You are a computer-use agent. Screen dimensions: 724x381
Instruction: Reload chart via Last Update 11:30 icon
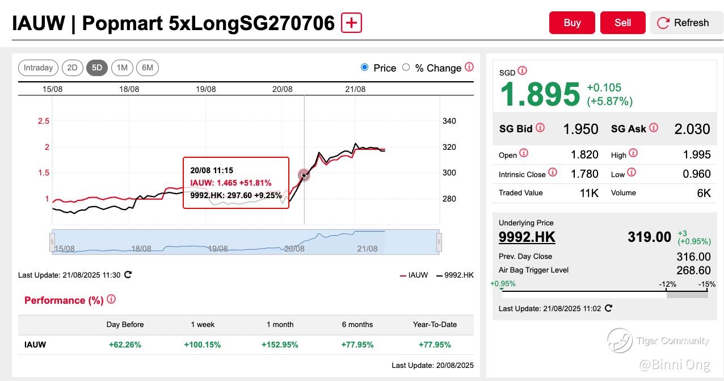point(128,275)
